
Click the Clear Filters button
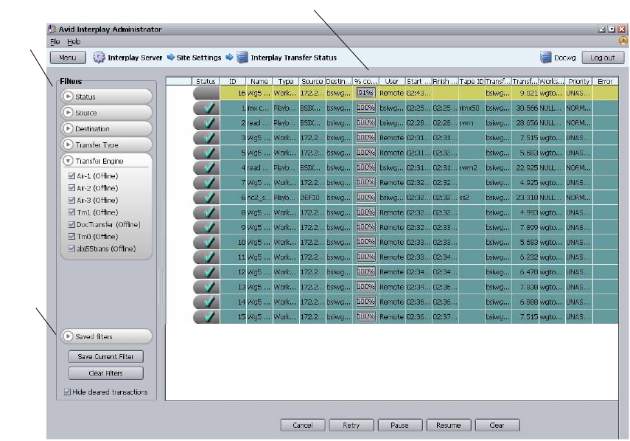click(x=105, y=373)
